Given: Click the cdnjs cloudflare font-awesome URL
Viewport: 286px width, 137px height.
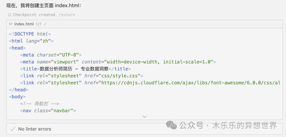Looking at the screenshot, I should (x=189, y=83).
